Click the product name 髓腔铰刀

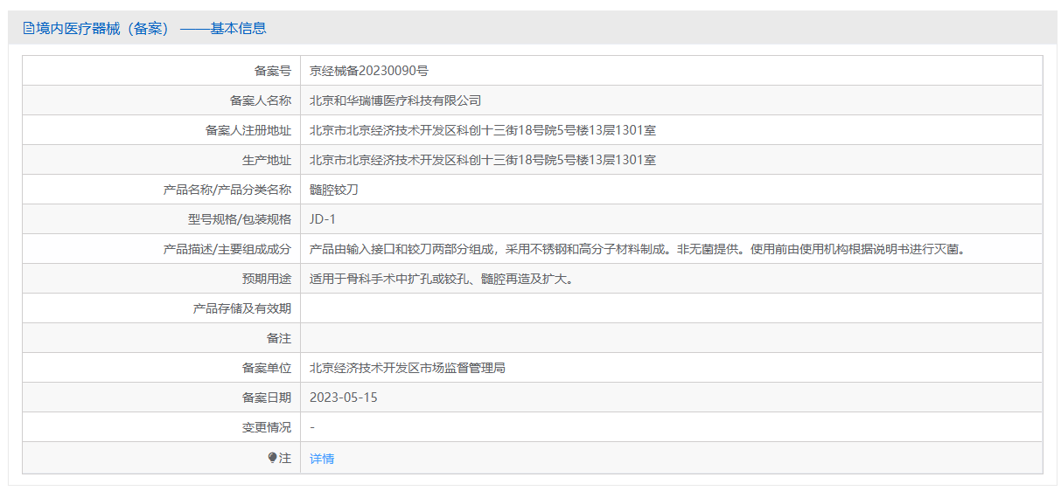(334, 190)
